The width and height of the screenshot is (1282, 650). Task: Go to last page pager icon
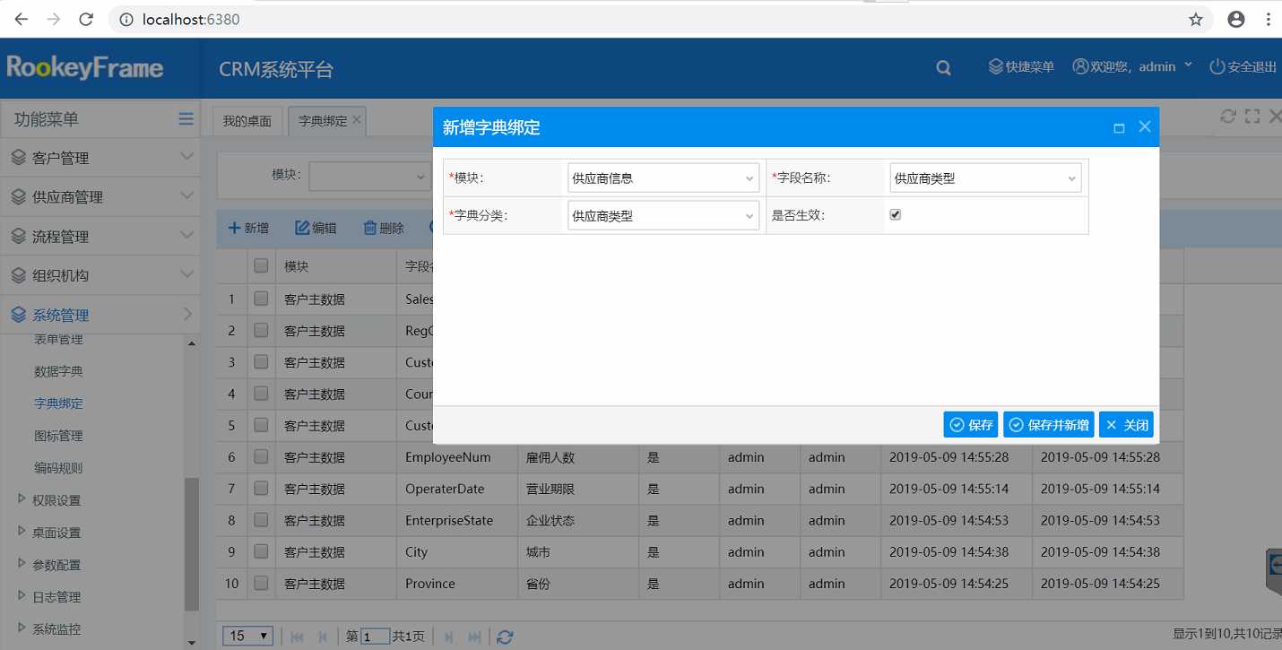point(475,637)
